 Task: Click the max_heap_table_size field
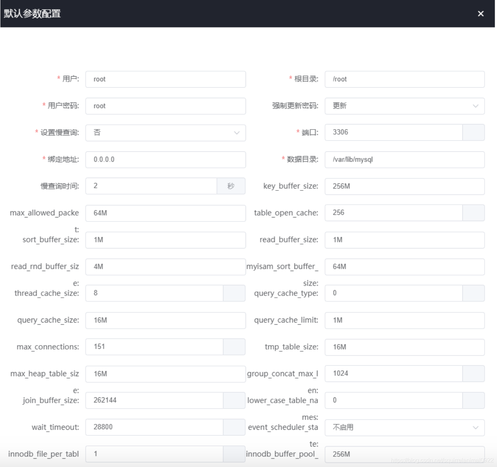[165, 374]
